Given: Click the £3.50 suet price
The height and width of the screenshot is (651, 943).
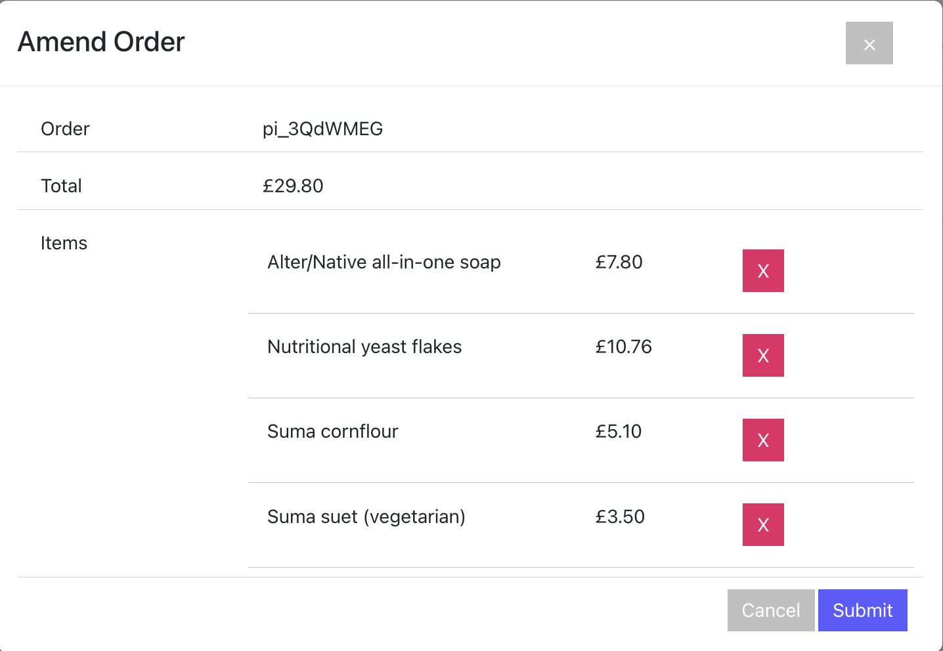Looking at the screenshot, I should coord(620,516).
